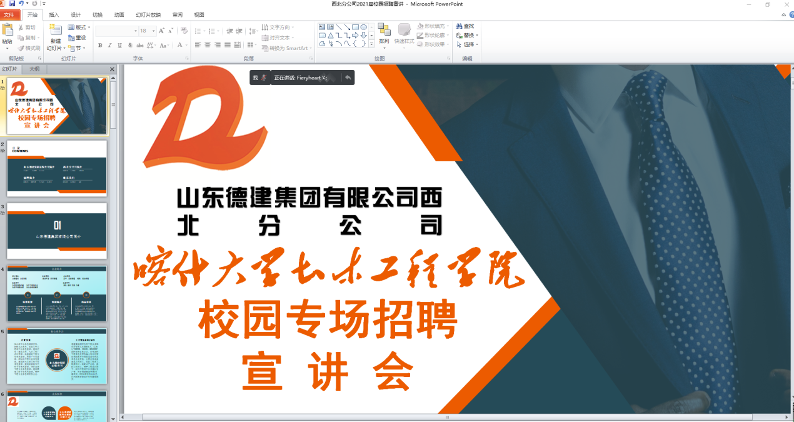Save the presentation from Quick Access toolbar
Viewport: 794px width, 422px height.
[12, 4]
